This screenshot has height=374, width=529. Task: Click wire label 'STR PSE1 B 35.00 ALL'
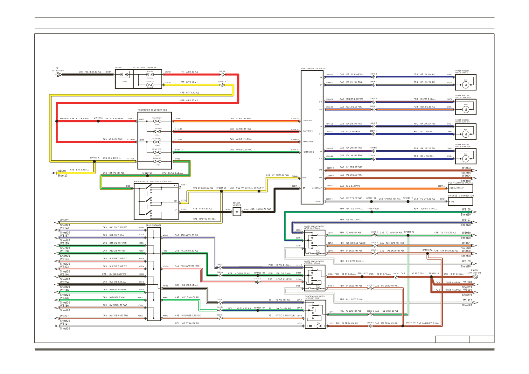(90, 72)
